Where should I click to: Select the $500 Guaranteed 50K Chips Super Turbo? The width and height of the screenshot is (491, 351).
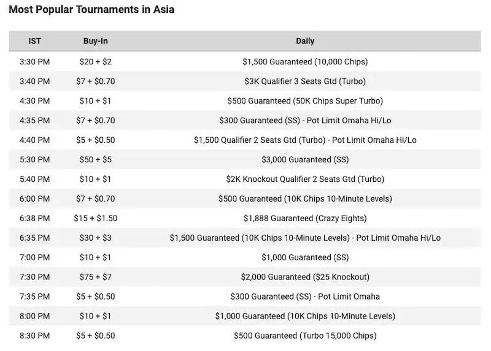(x=305, y=101)
